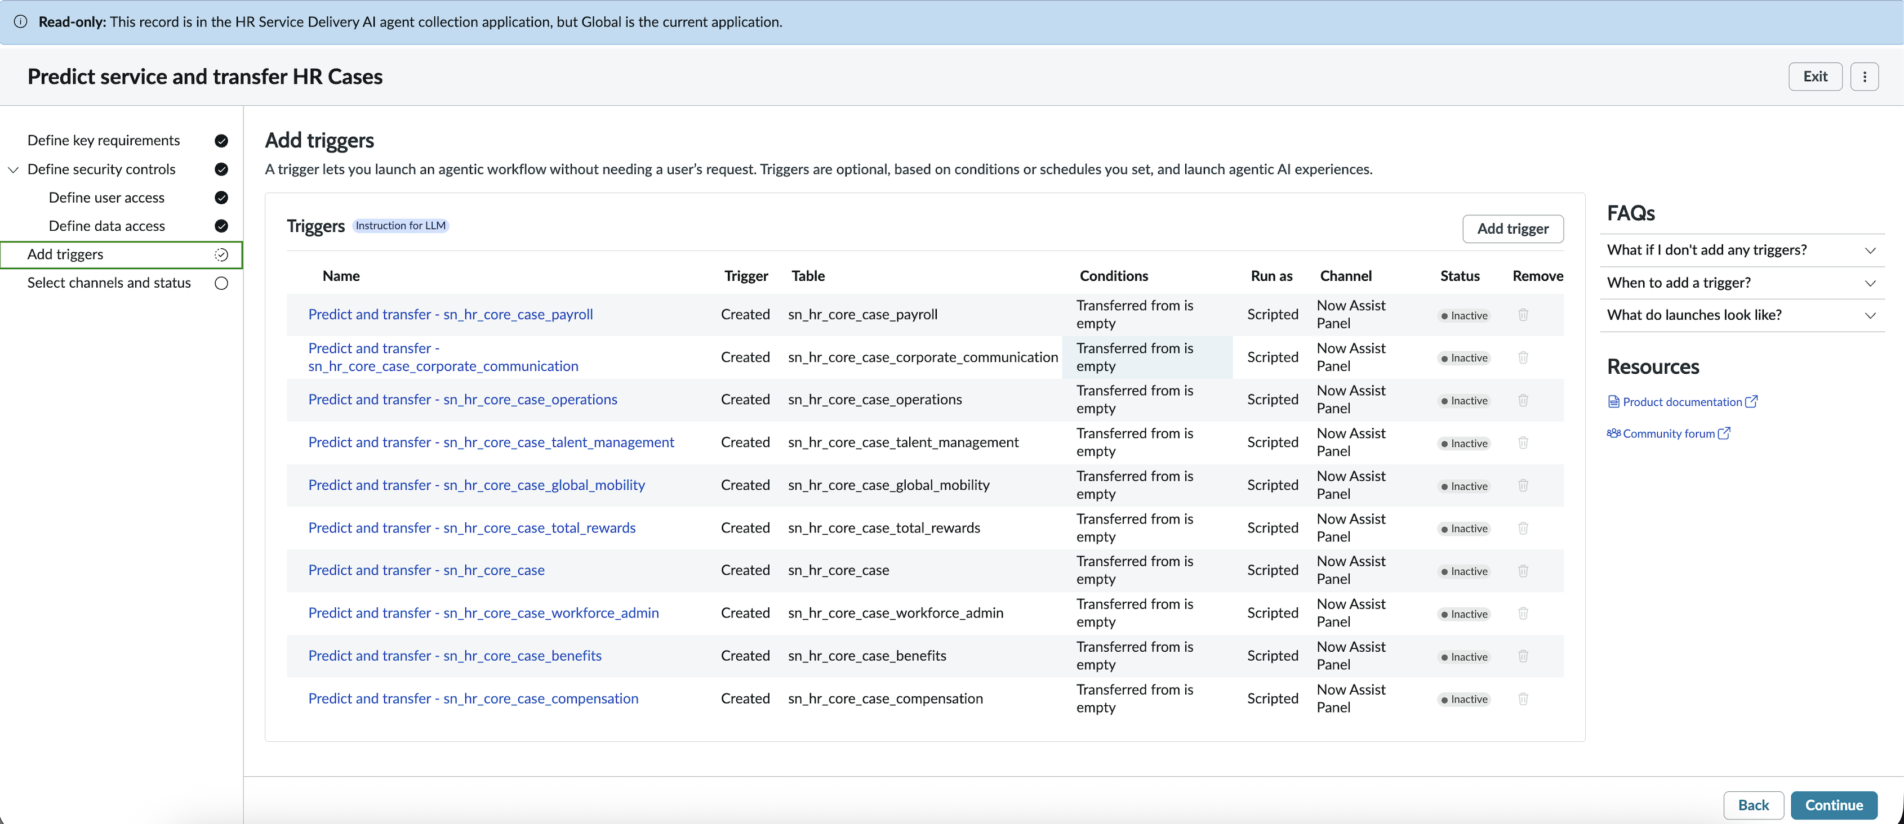This screenshot has height=824, width=1904.
Task: Expand the 'When to add a trigger?' FAQ
Action: point(1741,283)
